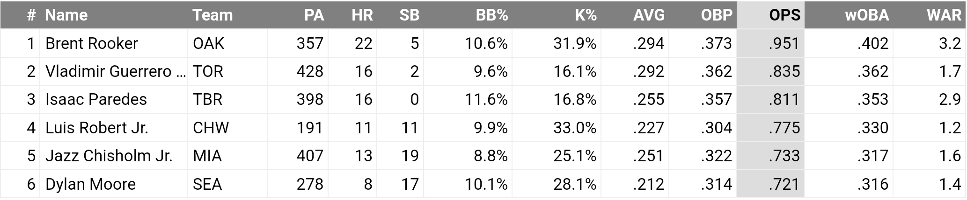The width and height of the screenshot is (967, 200).
Task: Sort by Team column header
Action: [212, 15]
